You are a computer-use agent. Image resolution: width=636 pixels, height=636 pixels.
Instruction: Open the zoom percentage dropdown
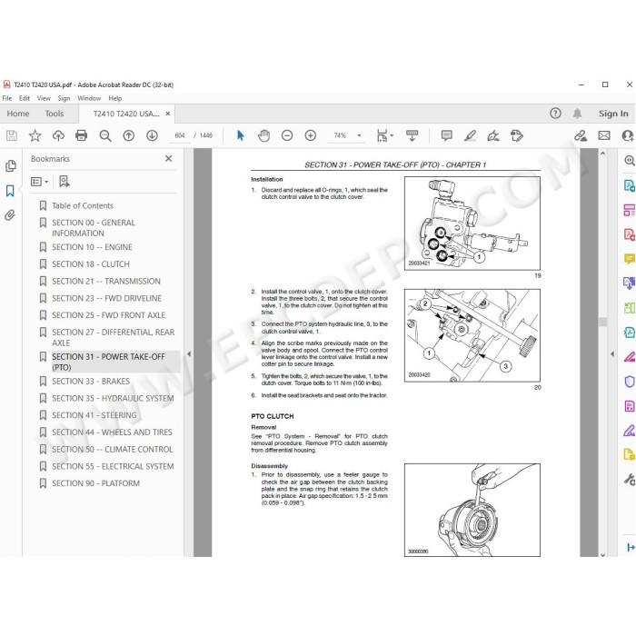tap(359, 135)
